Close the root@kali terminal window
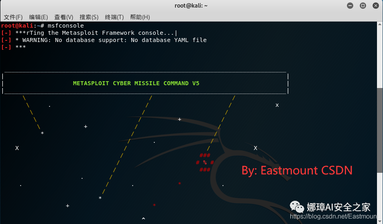 click(376, 6)
